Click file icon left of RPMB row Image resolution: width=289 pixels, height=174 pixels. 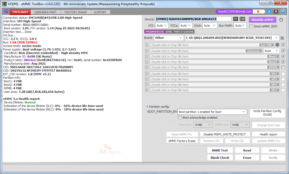(147, 67)
